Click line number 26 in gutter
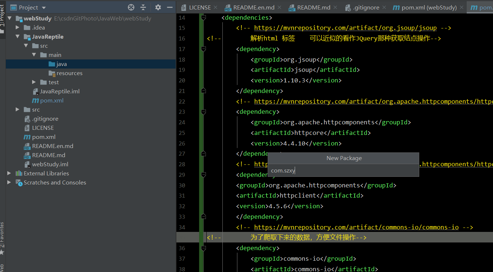The image size is (493, 272). (x=182, y=144)
